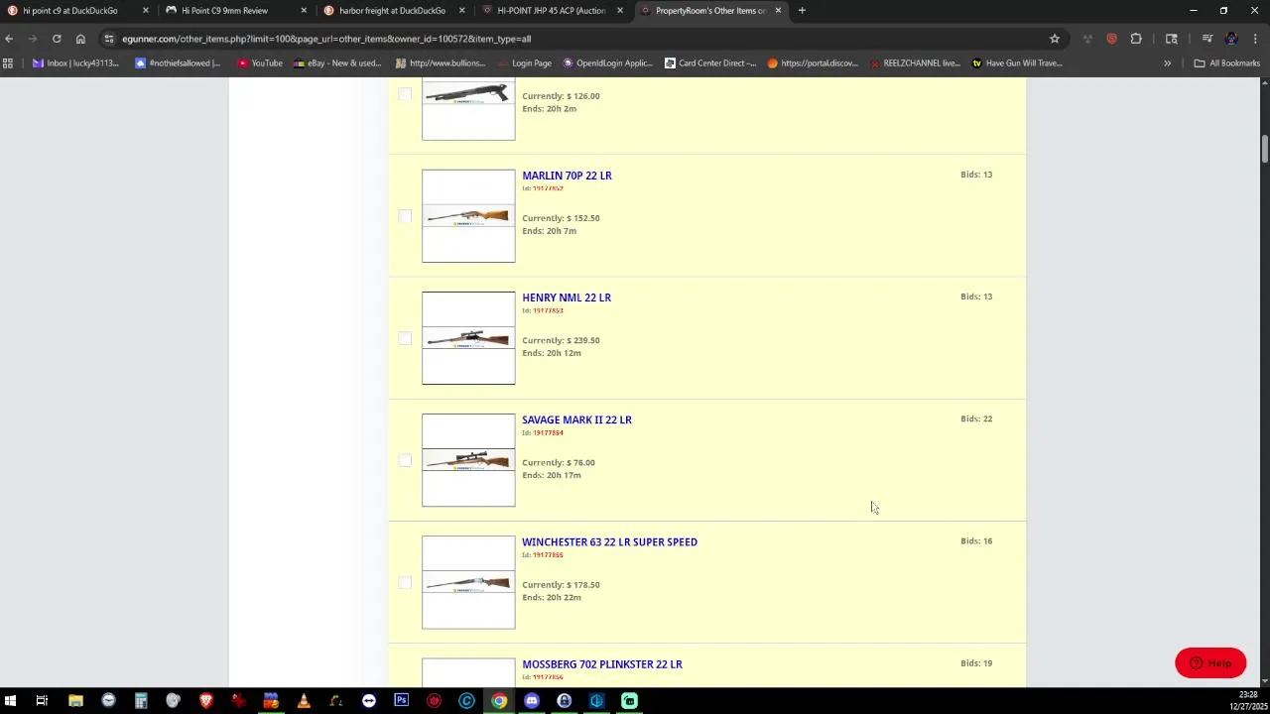The image size is (1270, 714).
Task: Open File Explorer from the taskbar
Action: (75, 701)
